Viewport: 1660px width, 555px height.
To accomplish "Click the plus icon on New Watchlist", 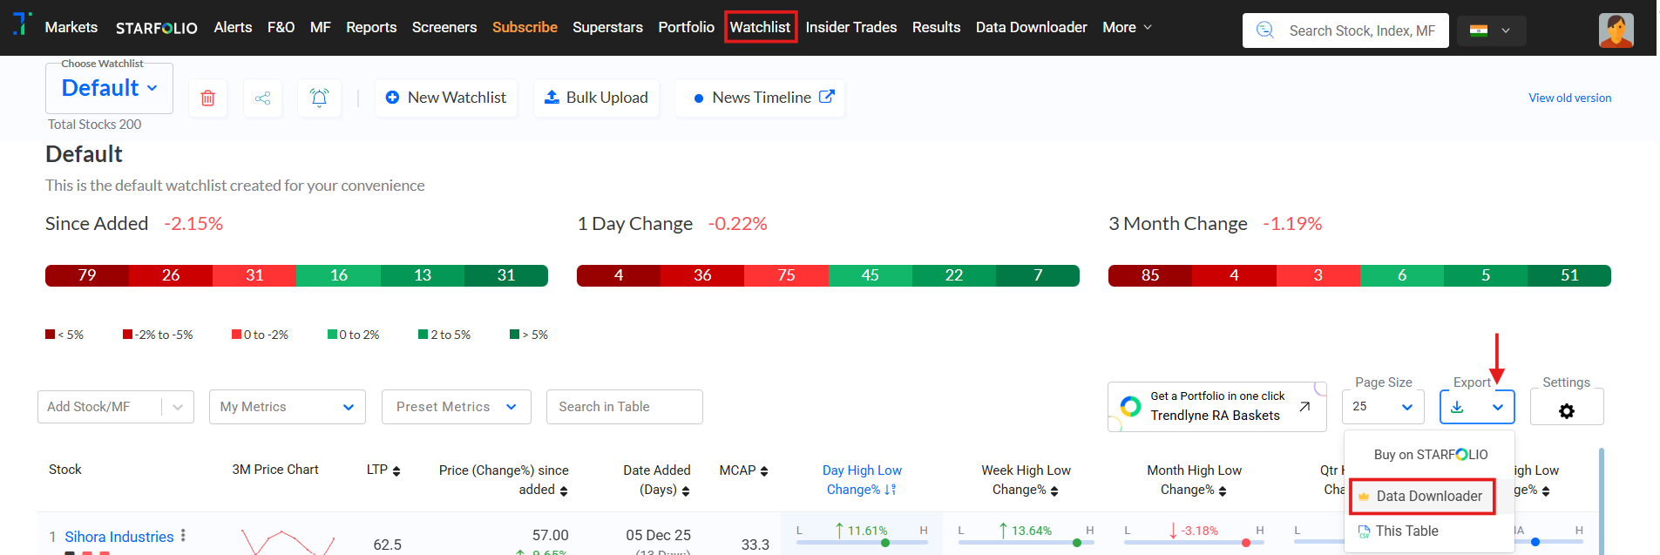I will (x=392, y=98).
